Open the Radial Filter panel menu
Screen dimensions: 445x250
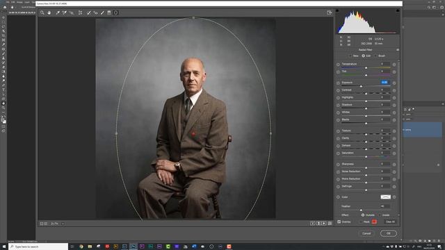(398, 50)
